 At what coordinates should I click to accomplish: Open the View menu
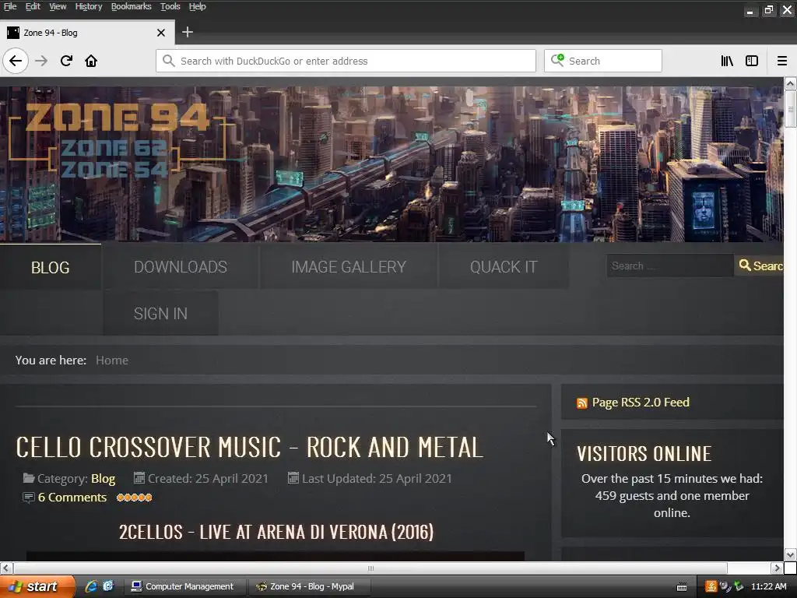tap(58, 6)
